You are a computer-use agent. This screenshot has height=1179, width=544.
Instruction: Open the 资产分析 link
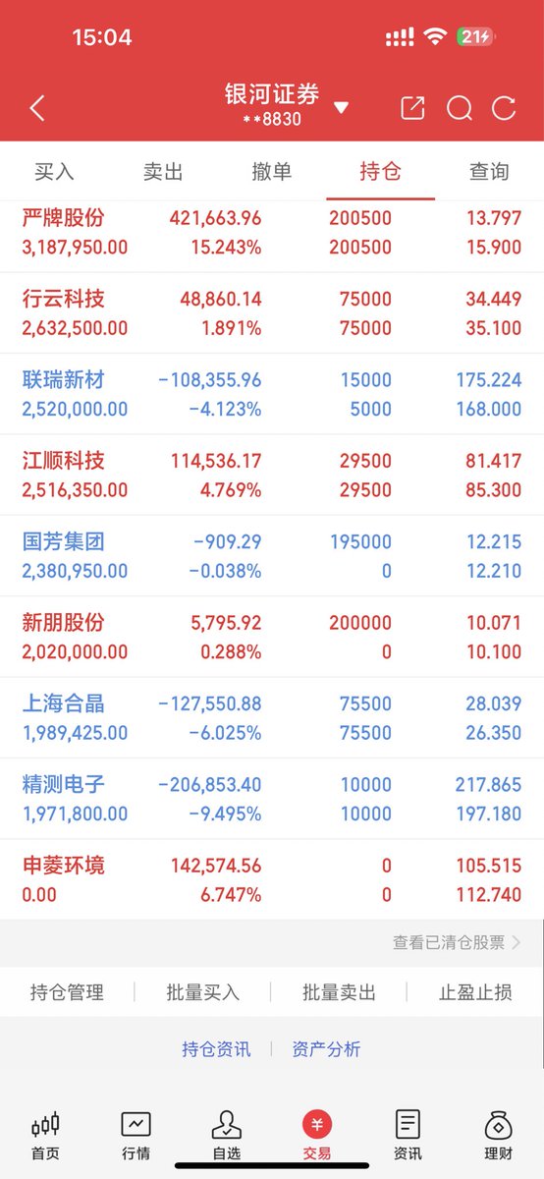tap(326, 1049)
